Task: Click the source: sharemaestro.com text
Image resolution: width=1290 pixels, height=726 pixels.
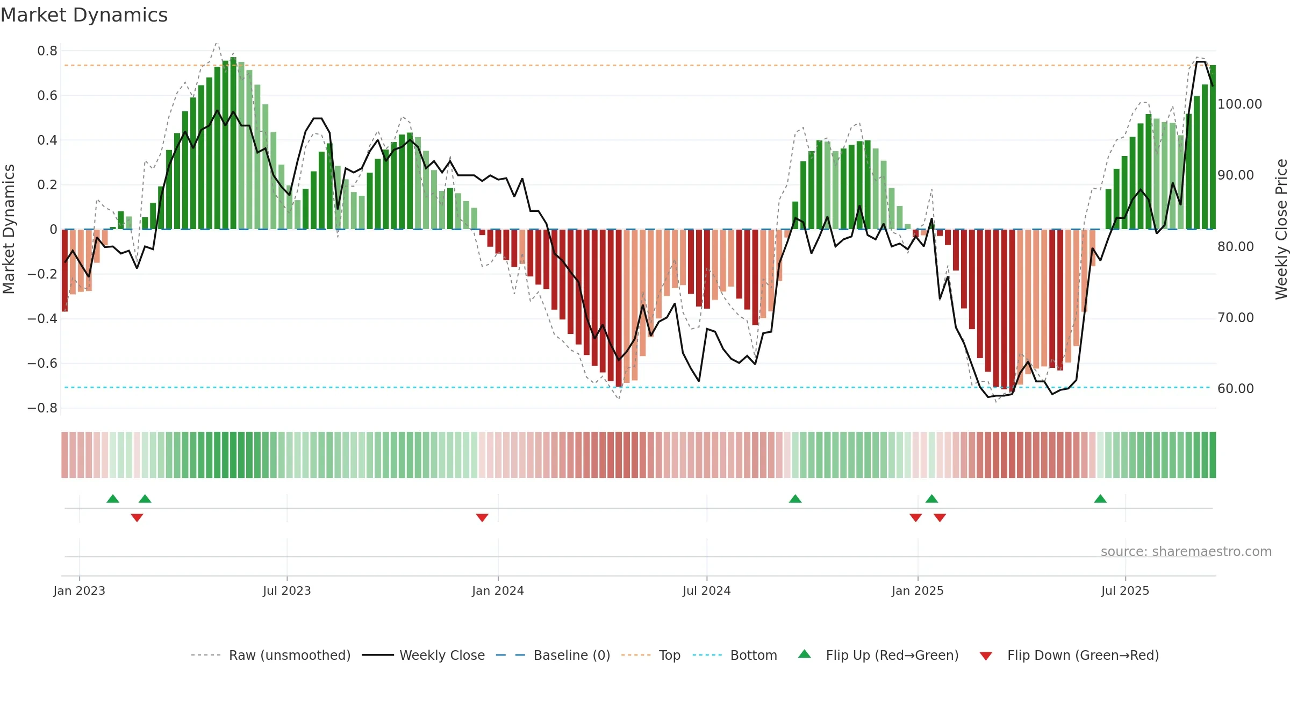Action: pos(1186,551)
